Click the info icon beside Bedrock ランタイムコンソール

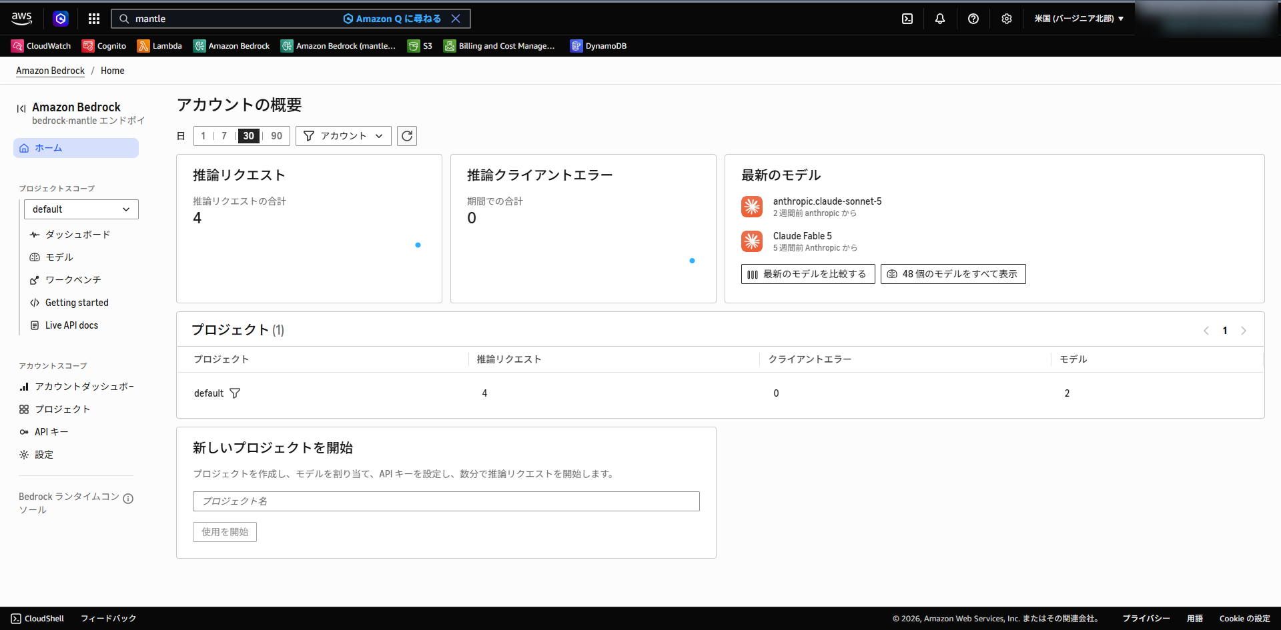click(x=128, y=499)
